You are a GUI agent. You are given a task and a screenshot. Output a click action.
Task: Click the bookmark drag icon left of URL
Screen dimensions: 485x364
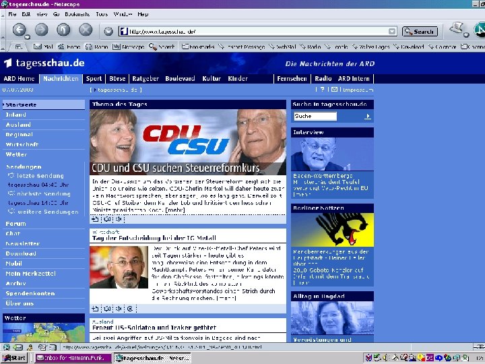[124, 31]
